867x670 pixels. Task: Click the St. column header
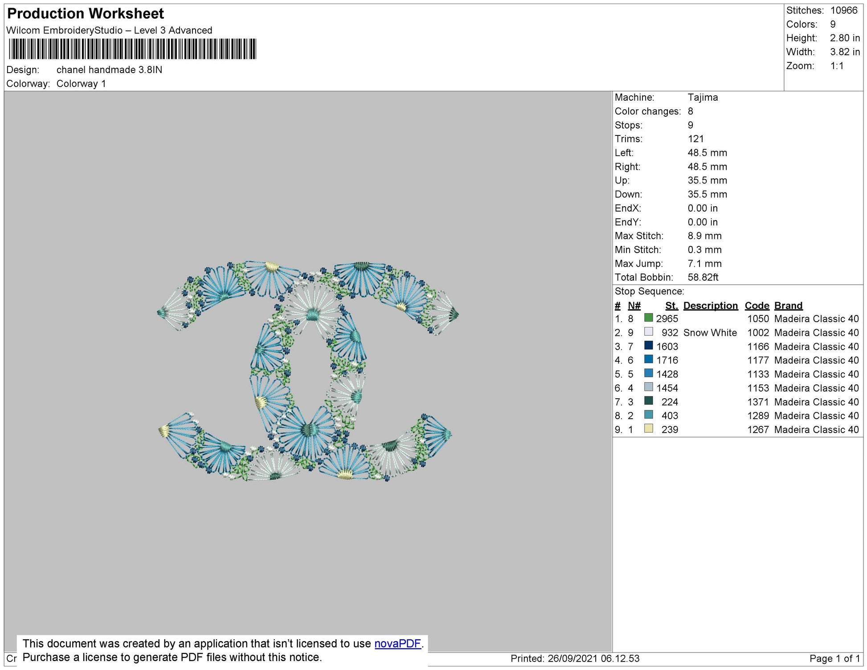671,306
